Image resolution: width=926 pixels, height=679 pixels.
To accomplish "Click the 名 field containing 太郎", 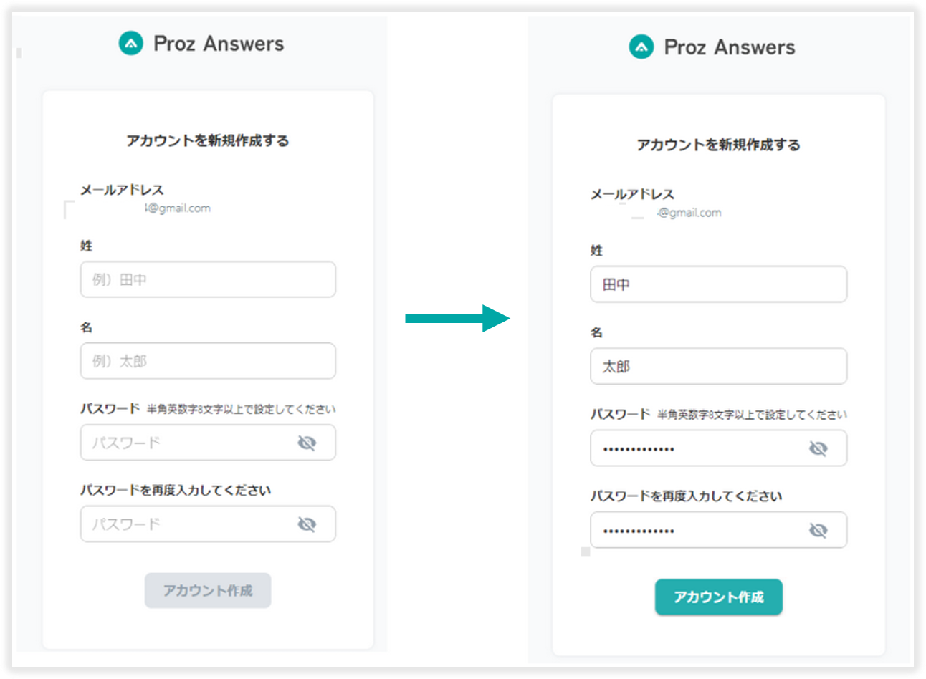I will click(718, 366).
